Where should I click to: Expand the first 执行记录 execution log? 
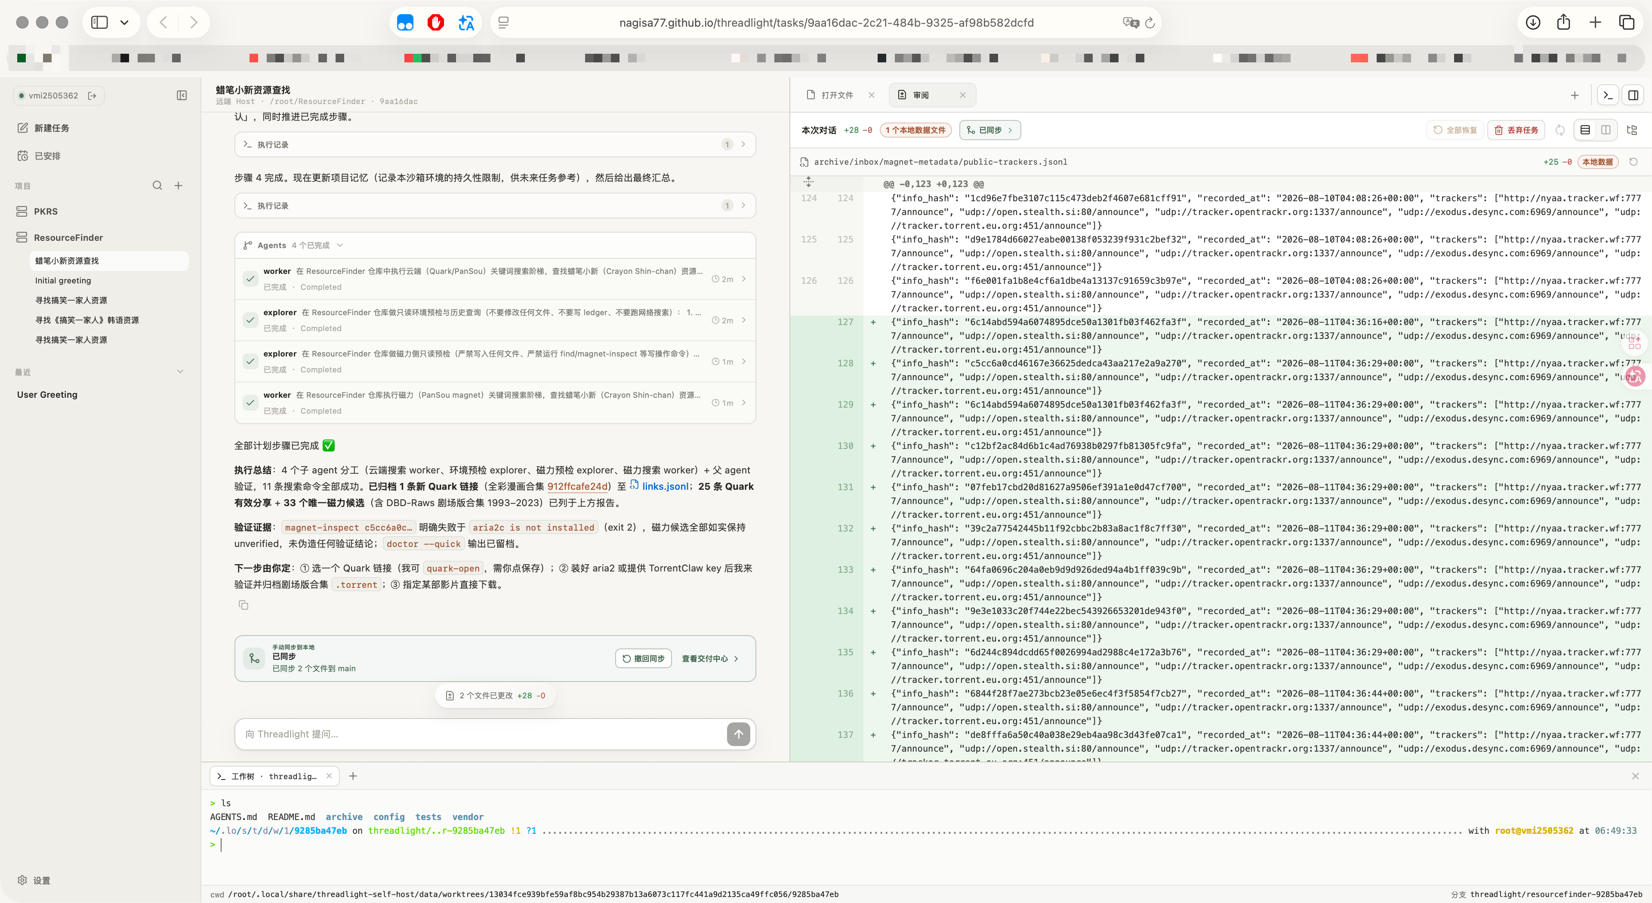495,145
